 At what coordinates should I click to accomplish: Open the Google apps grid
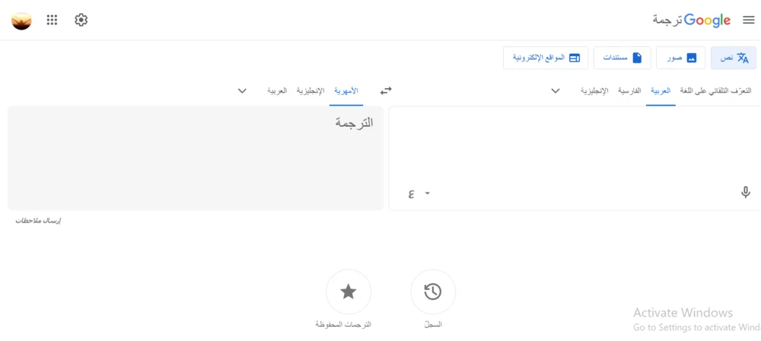52,21
